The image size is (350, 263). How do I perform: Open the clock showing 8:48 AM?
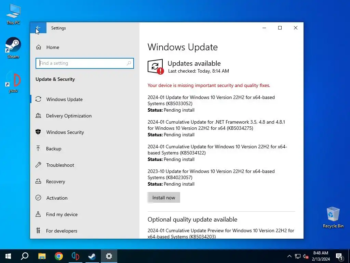click(321, 256)
